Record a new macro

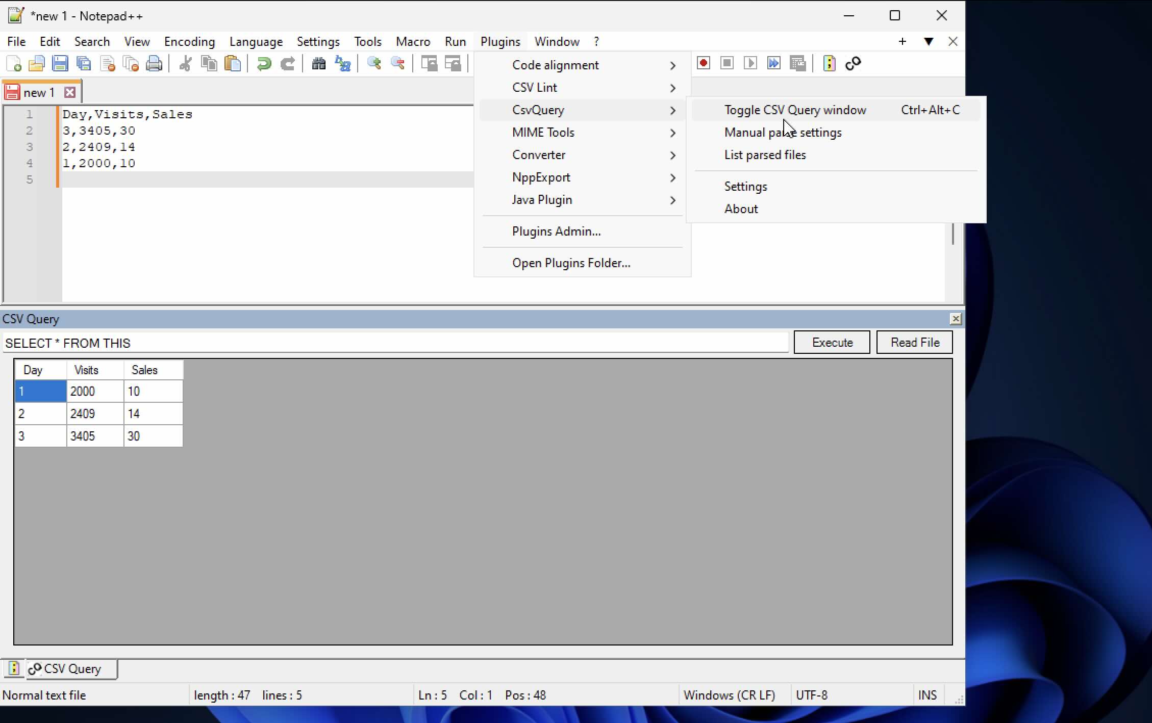coord(703,63)
